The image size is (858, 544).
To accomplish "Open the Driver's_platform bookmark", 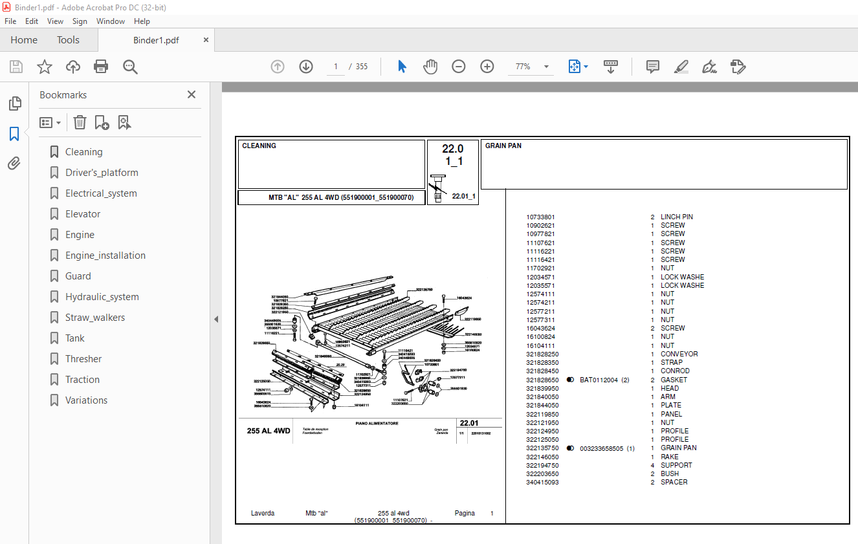I will (x=102, y=173).
